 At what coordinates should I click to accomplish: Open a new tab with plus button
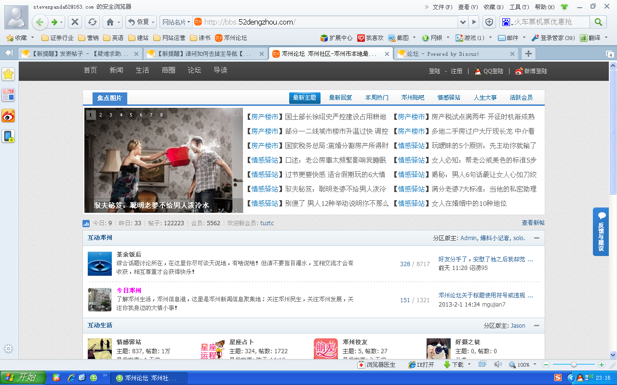[529, 54]
